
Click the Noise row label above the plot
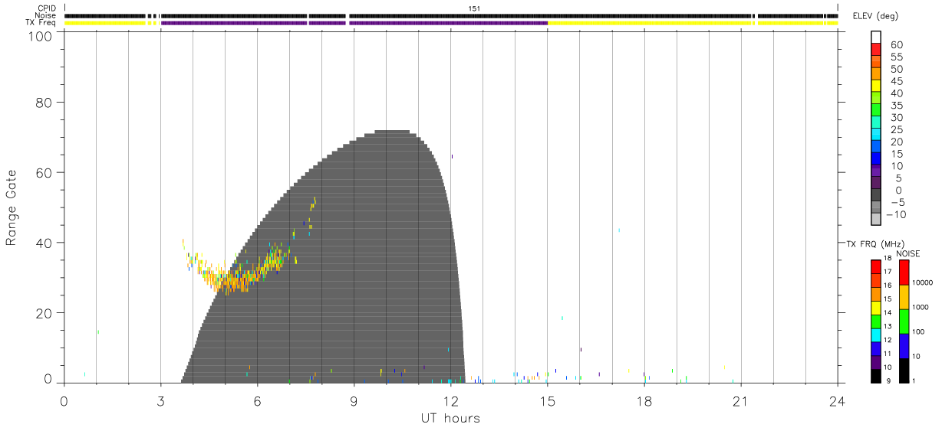click(x=44, y=15)
